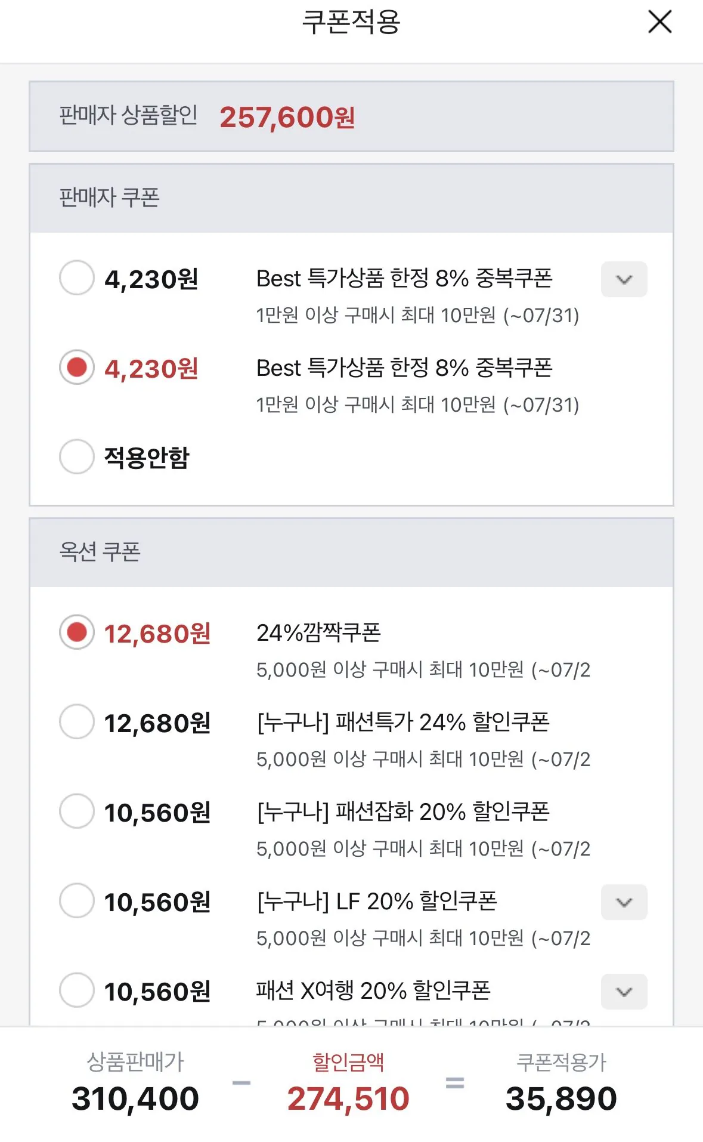Click the 24%깜짝쿠폰 coupon name text
This screenshot has width=703, height=1142.
pyautogui.click(x=318, y=632)
